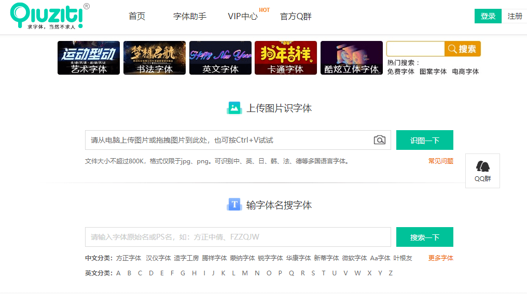Choose English letter S
527x294 pixels.
click(313, 273)
